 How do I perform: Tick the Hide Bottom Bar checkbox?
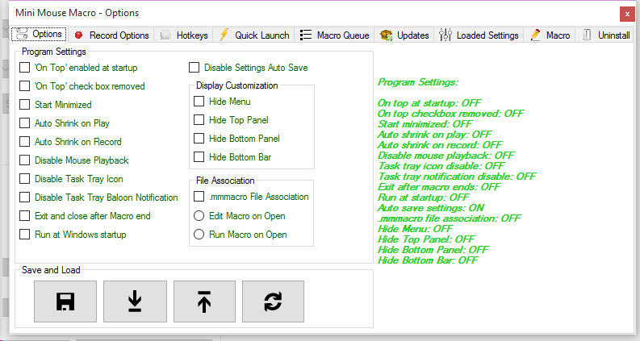click(x=199, y=157)
